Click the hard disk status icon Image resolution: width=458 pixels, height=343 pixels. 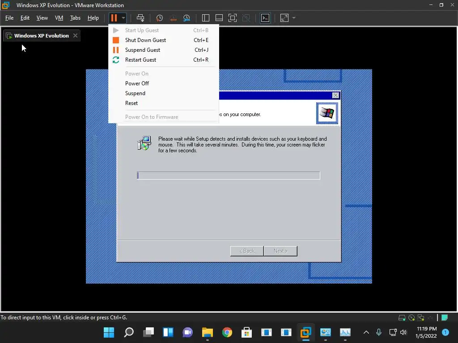click(402, 318)
